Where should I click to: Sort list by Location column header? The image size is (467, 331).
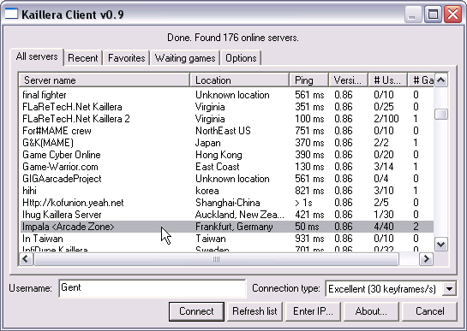[239, 80]
